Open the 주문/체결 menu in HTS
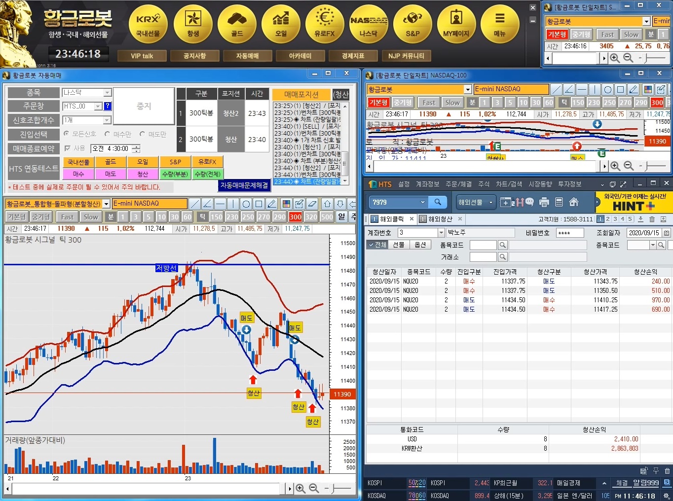Image resolution: width=673 pixels, height=501 pixels. [x=458, y=184]
